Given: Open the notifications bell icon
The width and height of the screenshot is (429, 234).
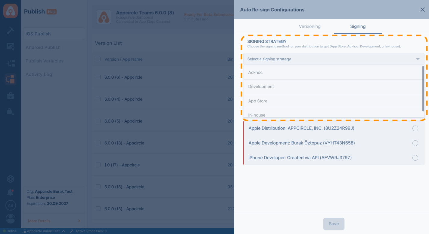Looking at the screenshot, I should [11, 192].
